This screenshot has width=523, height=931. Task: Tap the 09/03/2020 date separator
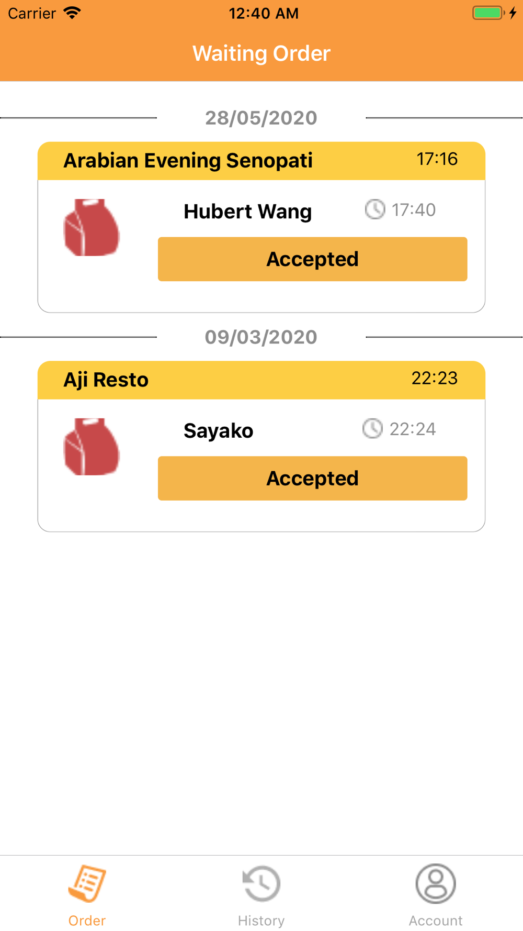(261, 337)
